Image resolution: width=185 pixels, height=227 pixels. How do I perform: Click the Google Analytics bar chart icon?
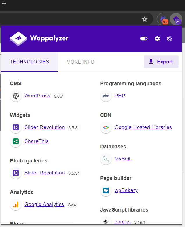pos(16,205)
